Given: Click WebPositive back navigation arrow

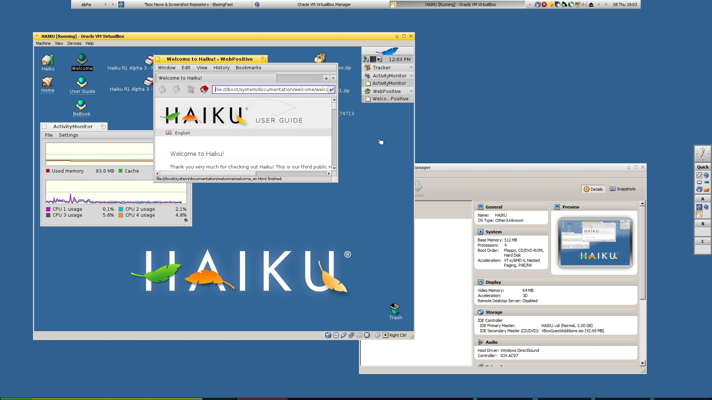Looking at the screenshot, I should 162,89.
